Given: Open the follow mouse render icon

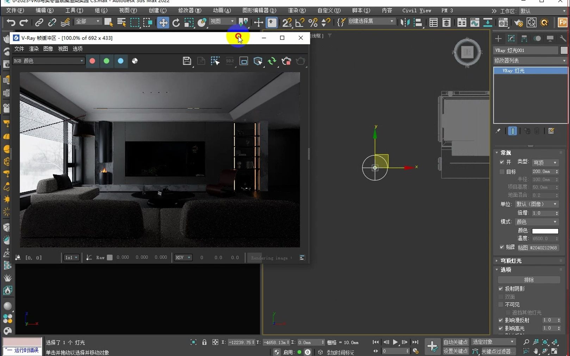Looking at the screenshot, I should pos(258,61).
